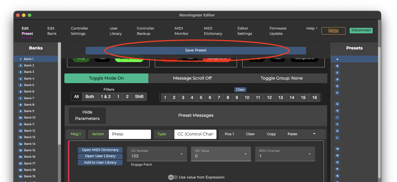This screenshot has width=397, height=182.
Task: Select Bank 1 in Banks list
Action: (x=36, y=59)
